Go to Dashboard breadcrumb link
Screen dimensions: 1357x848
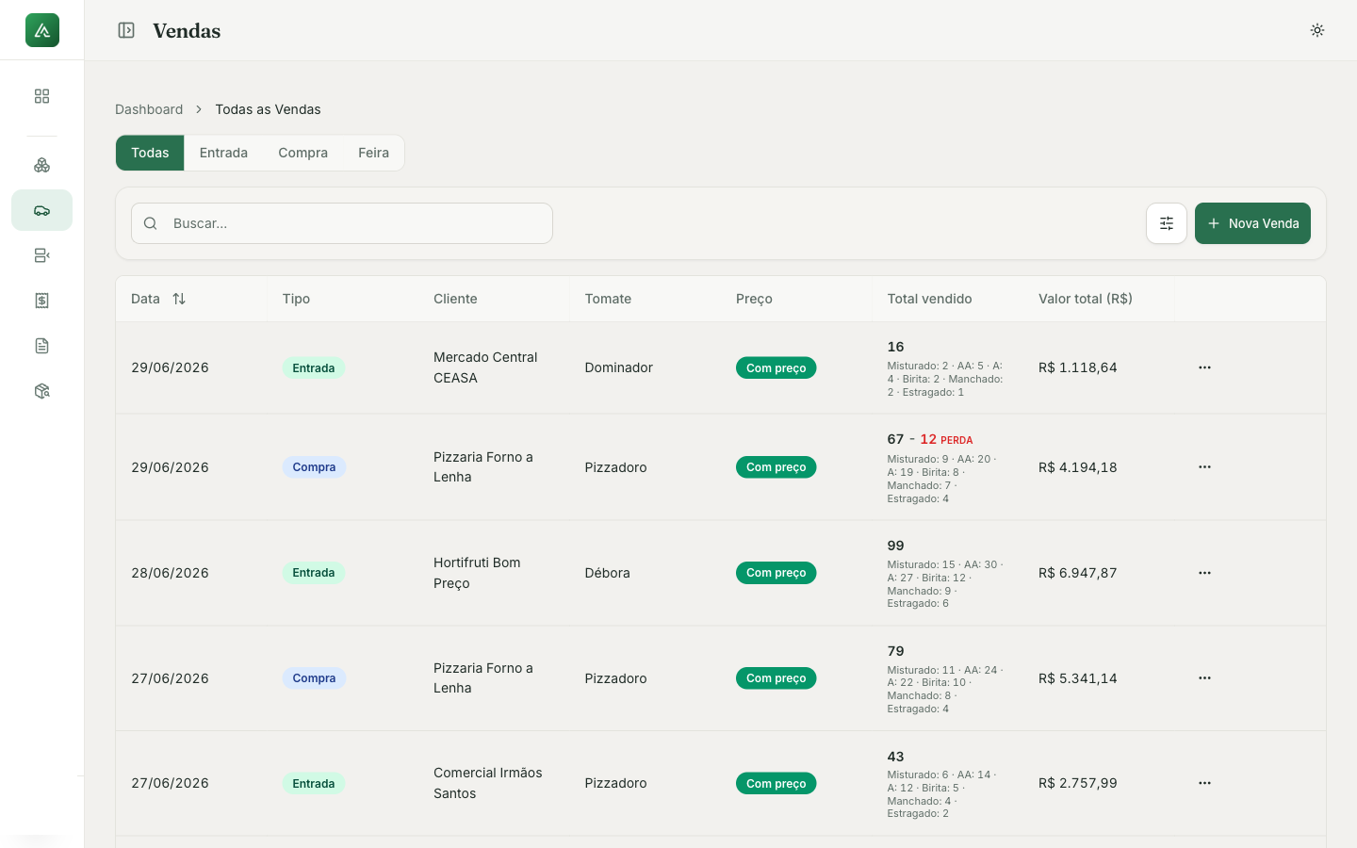(x=149, y=109)
